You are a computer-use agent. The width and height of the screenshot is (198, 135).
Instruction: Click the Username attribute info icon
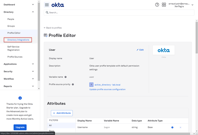point(172,127)
